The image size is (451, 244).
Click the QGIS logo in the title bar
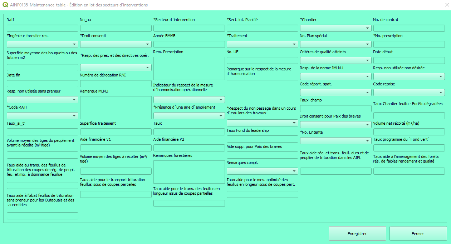coord(4,5)
